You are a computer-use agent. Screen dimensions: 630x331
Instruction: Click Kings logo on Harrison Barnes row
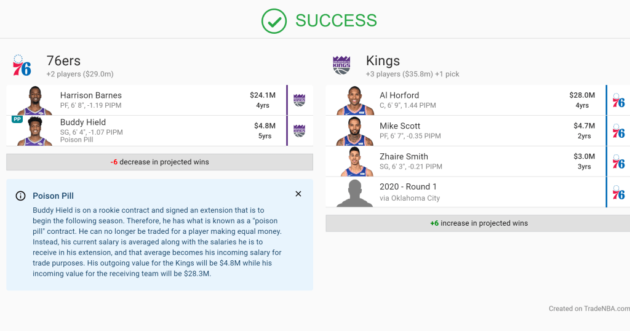[299, 100]
